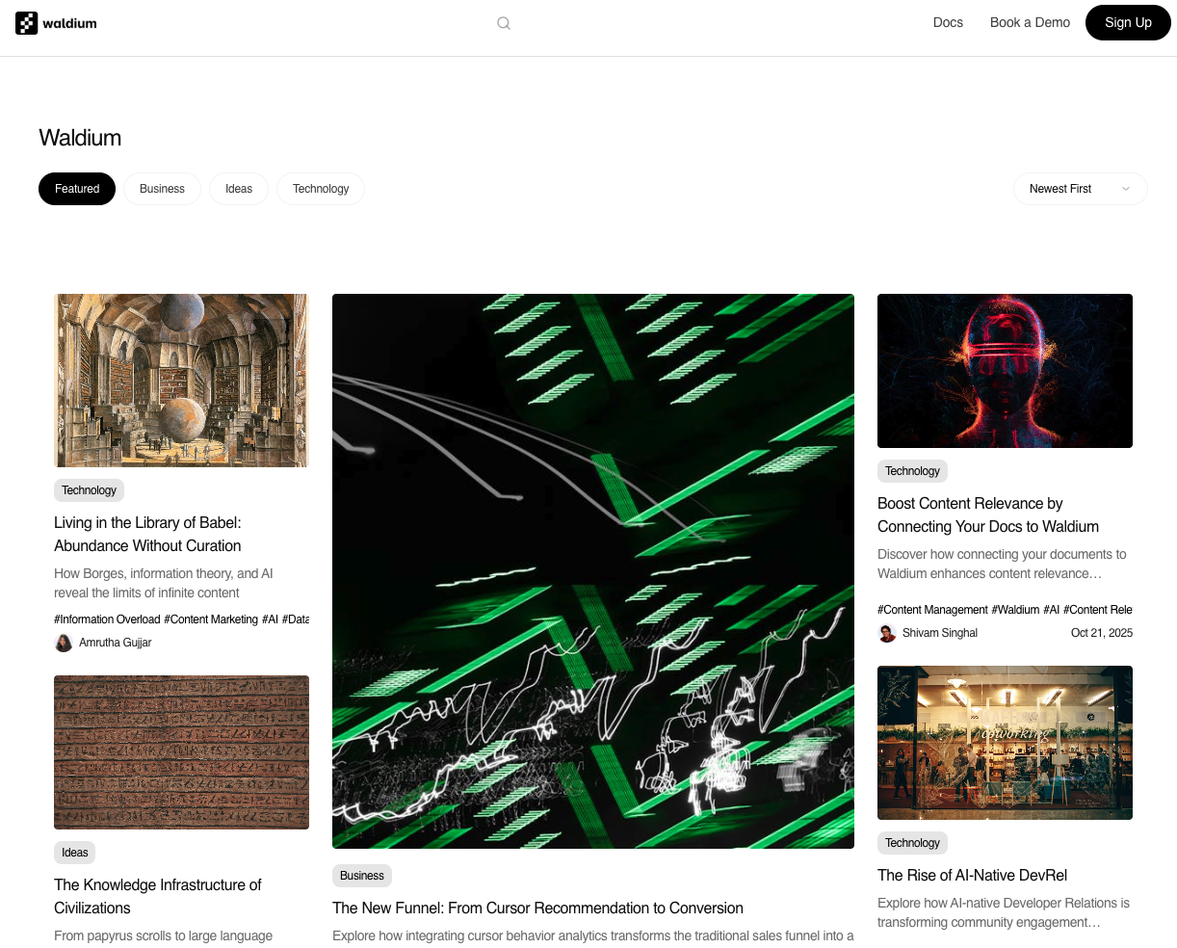Open search with the magnifier icon
Screen dimensions: 1177x948
click(504, 23)
